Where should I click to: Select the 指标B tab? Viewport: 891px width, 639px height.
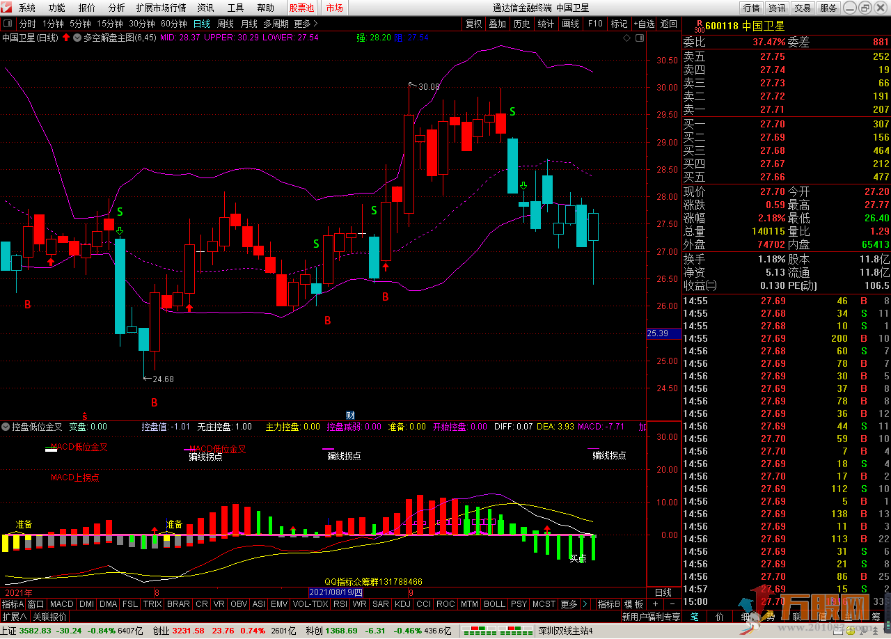point(609,604)
